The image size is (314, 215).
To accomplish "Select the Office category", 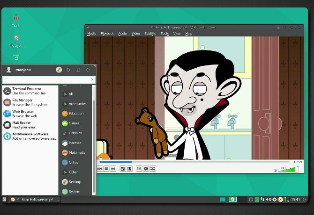I will pyautogui.click(x=76, y=162).
